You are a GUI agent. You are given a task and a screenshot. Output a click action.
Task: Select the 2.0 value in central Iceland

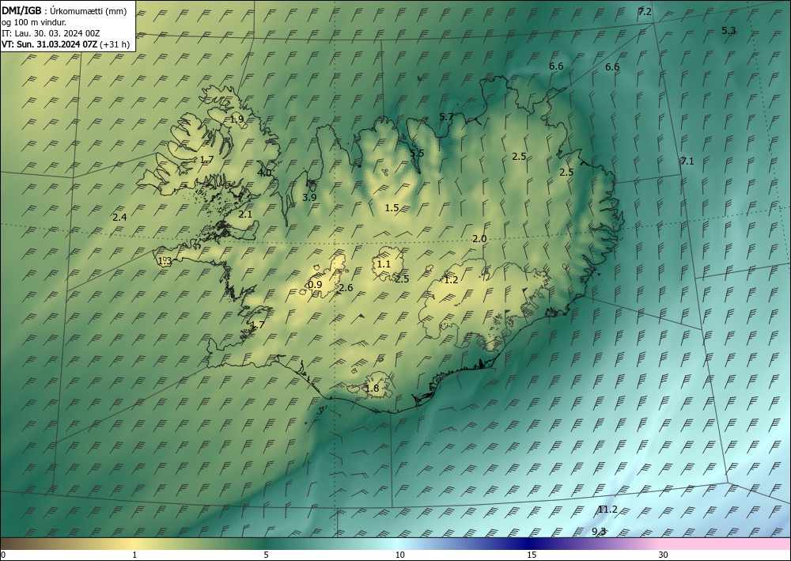pos(479,239)
